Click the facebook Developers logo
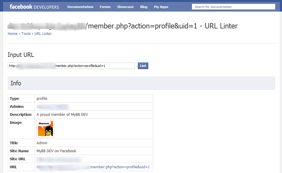 click(34, 7)
